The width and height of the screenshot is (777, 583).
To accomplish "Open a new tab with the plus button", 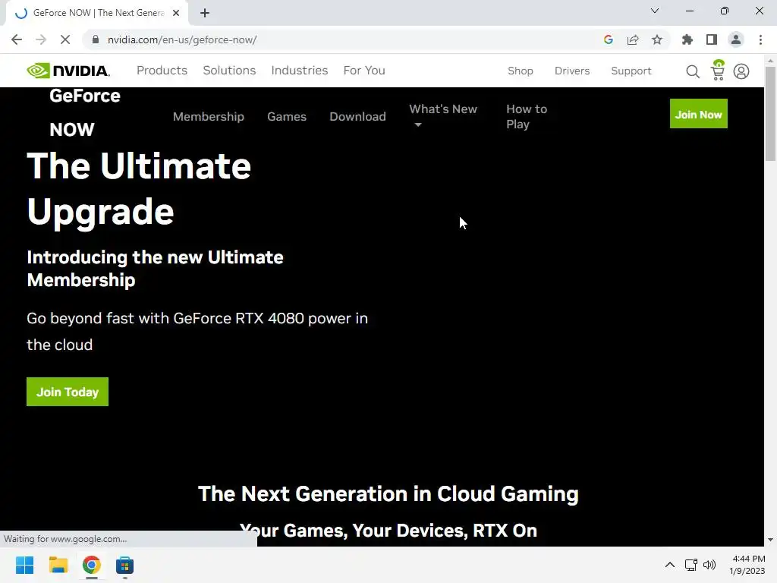I will pos(205,13).
